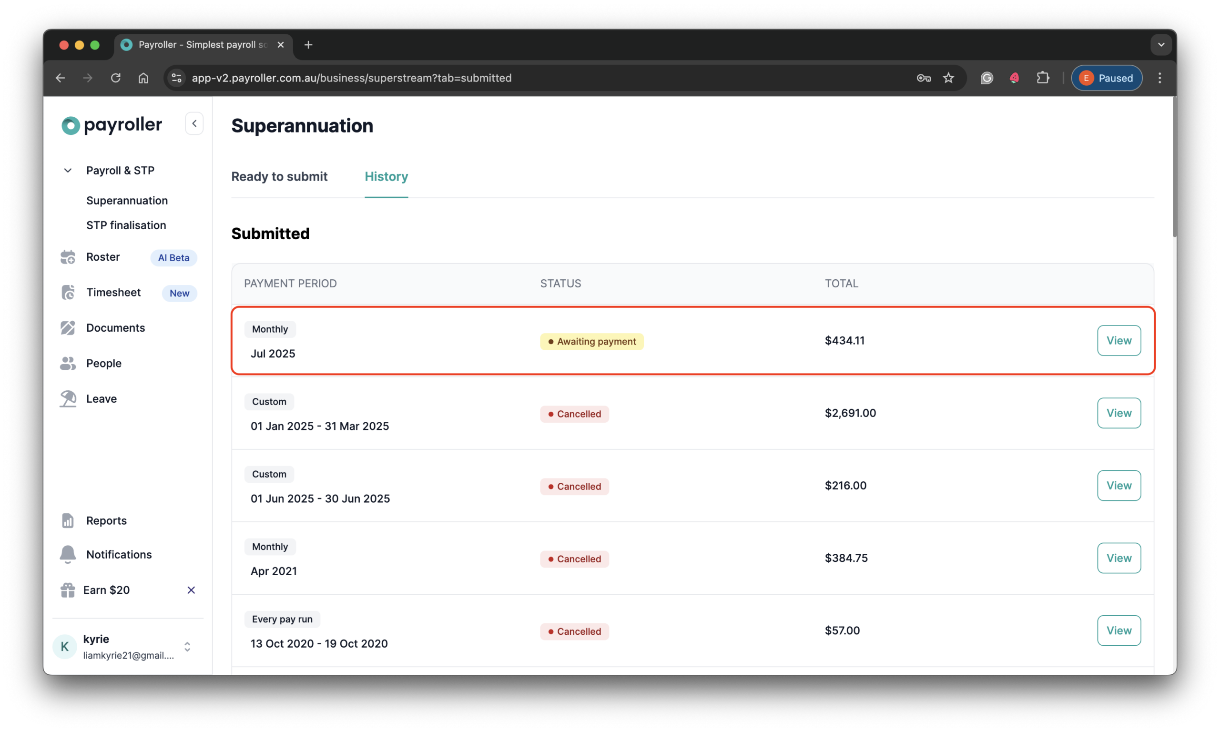Click the page vertical scrollbar
Screen dimensions: 1220x732
tap(1174, 168)
